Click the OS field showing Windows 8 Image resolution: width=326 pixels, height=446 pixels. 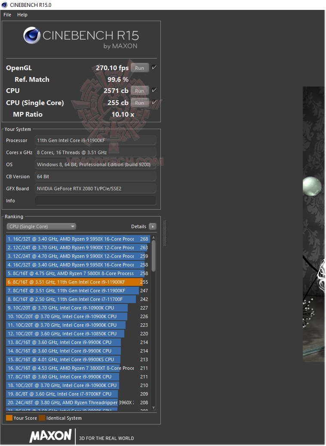[x=95, y=164]
